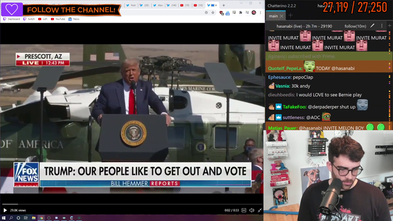393x221 pixels.
Task: Open the gray monitor extension icon
Action: pos(234,12)
